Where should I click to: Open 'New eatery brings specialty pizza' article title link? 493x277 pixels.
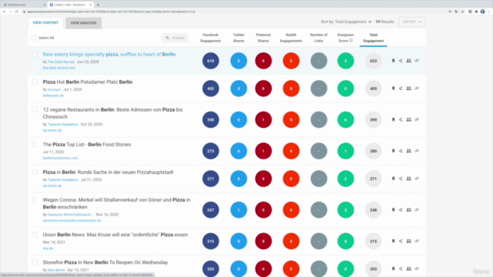pos(109,55)
